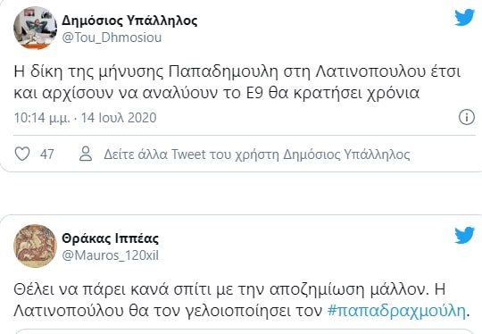Click the person icon next to Δείτε άλλα Tweet
The width and height of the screenshot is (482, 334).
point(86,154)
